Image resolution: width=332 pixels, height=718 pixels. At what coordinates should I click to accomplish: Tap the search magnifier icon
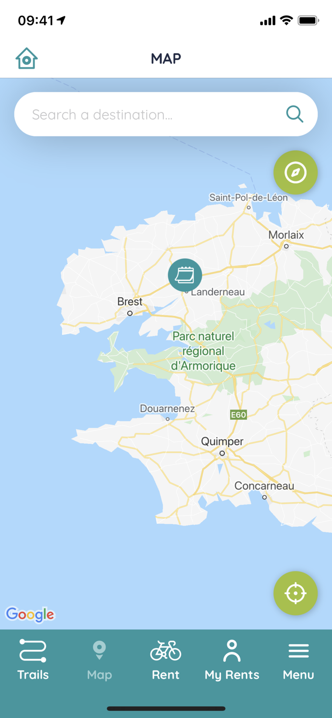pos(295,114)
